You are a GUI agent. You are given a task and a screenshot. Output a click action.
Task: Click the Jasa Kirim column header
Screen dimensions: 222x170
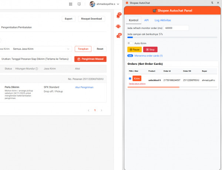tap(50, 69)
